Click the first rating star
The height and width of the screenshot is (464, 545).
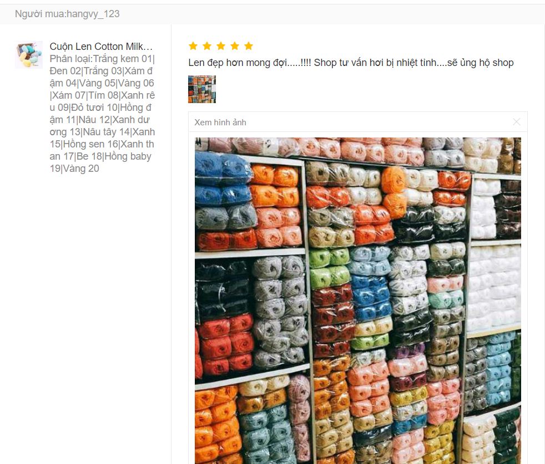(193, 46)
